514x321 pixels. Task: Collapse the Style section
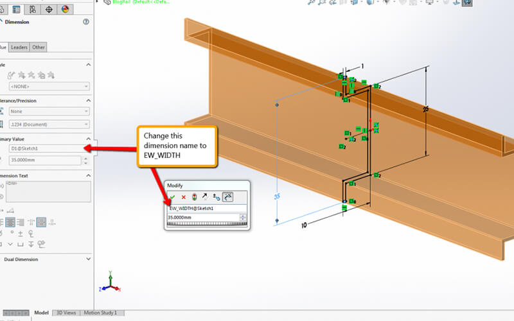88,65
